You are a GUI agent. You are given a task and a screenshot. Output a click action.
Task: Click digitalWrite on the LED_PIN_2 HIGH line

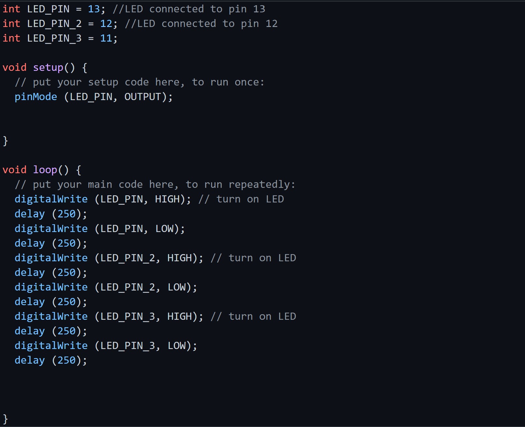point(51,258)
